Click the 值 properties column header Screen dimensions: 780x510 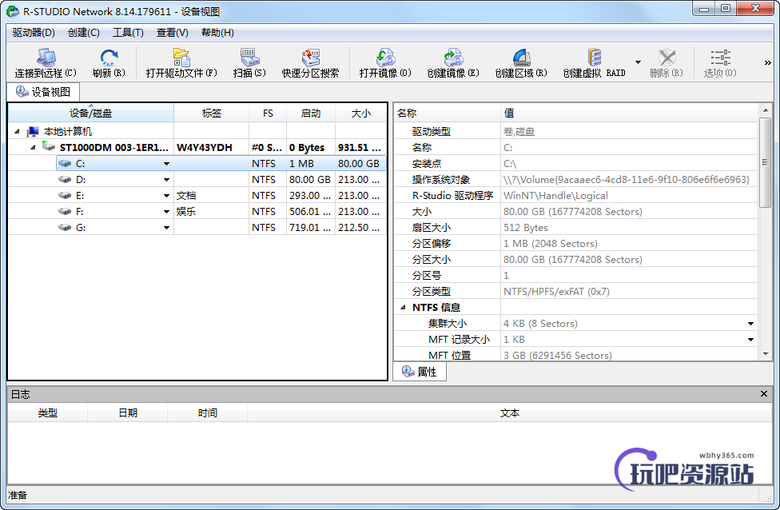pos(629,113)
